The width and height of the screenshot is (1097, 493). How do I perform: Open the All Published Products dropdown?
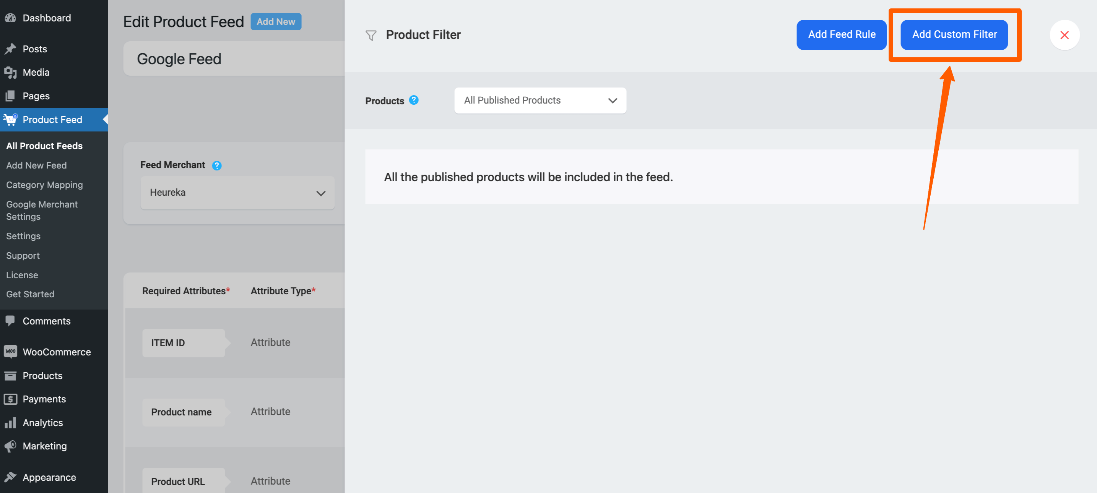pos(540,101)
